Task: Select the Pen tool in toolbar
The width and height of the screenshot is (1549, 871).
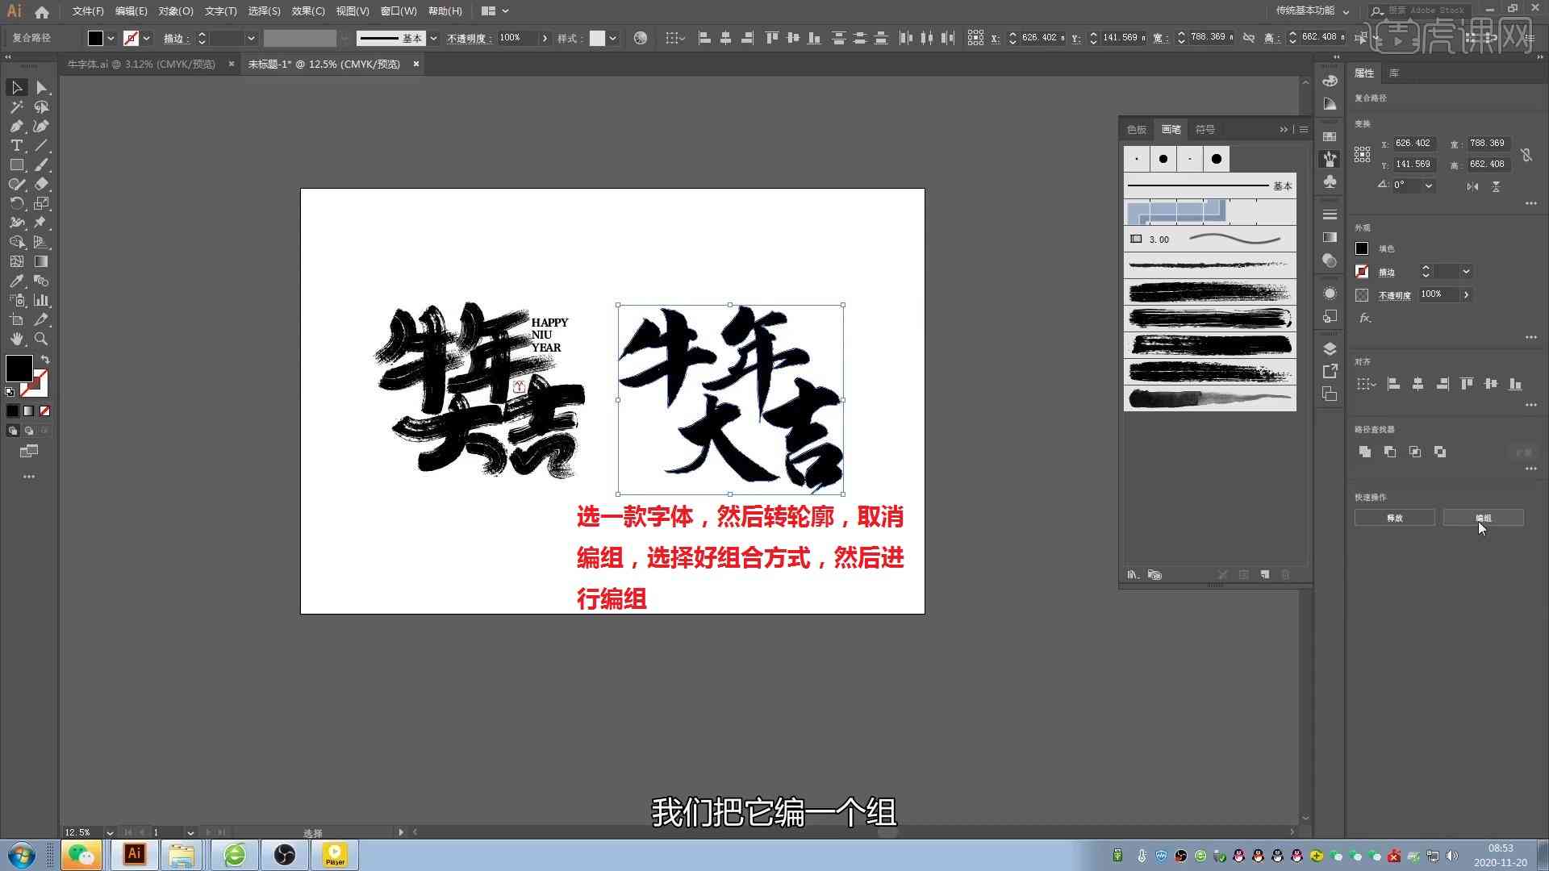Action: (x=16, y=127)
